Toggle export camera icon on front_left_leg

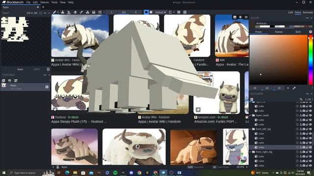[x=304, y=129]
